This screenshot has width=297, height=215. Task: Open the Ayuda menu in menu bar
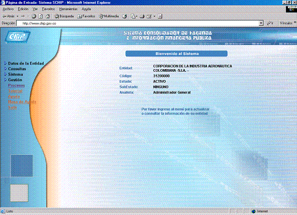point(86,9)
